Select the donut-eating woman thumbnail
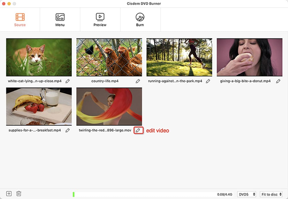The width and height of the screenshot is (288, 199). (249, 57)
